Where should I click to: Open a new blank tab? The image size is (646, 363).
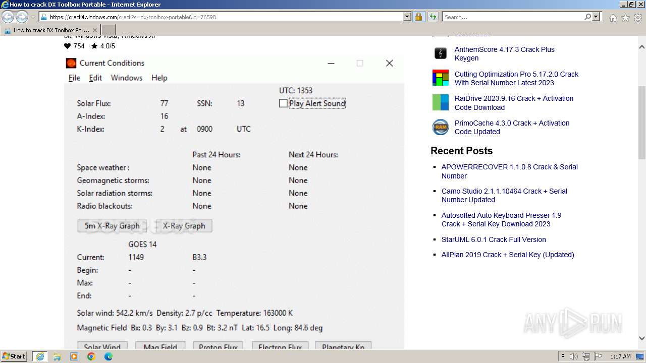(x=109, y=30)
